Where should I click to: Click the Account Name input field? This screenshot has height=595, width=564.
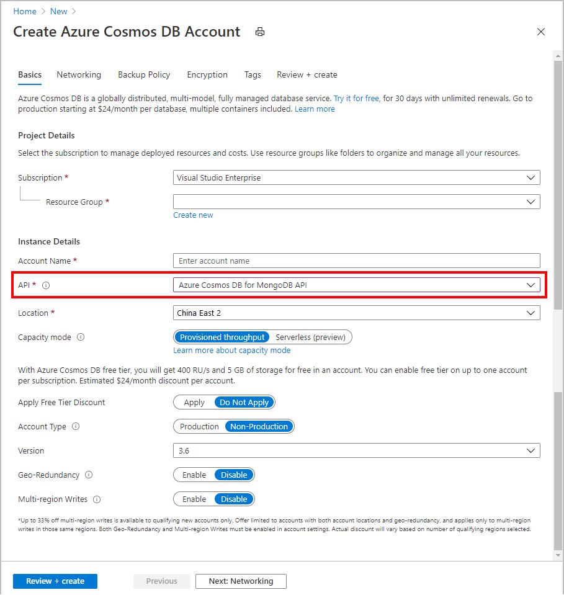[356, 261]
